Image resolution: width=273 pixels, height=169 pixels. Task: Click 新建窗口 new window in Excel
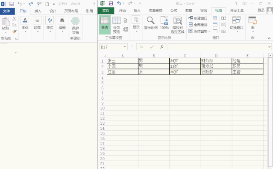[x=198, y=18]
